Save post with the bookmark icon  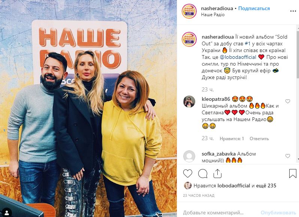(293, 174)
